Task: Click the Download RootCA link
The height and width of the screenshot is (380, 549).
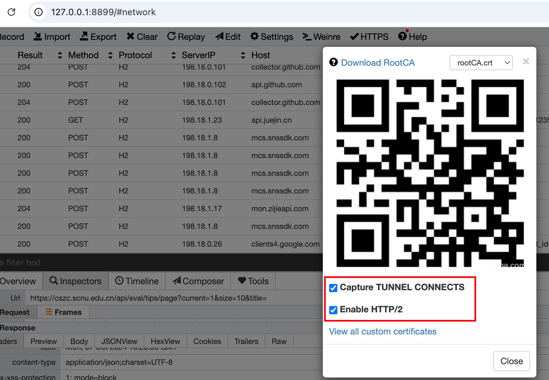Action: tap(378, 63)
